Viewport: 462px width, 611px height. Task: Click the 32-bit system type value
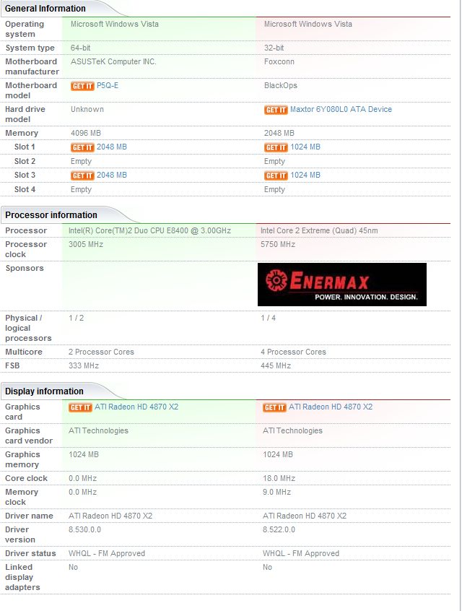[x=274, y=48]
